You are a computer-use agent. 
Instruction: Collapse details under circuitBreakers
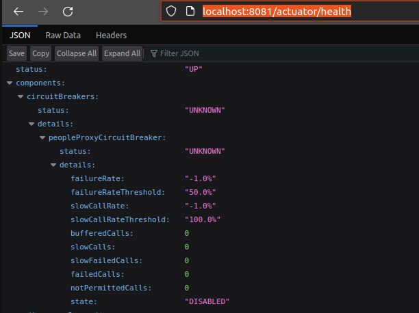[31, 124]
